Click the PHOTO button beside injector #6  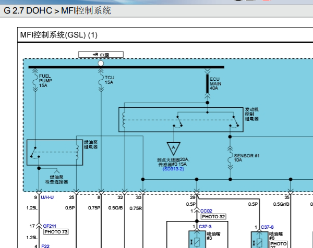tap(279, 244)
